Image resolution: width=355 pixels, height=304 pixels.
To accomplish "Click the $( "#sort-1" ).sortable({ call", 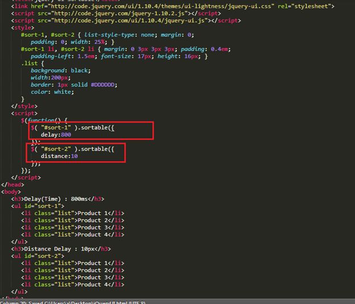I will [73, 128].
